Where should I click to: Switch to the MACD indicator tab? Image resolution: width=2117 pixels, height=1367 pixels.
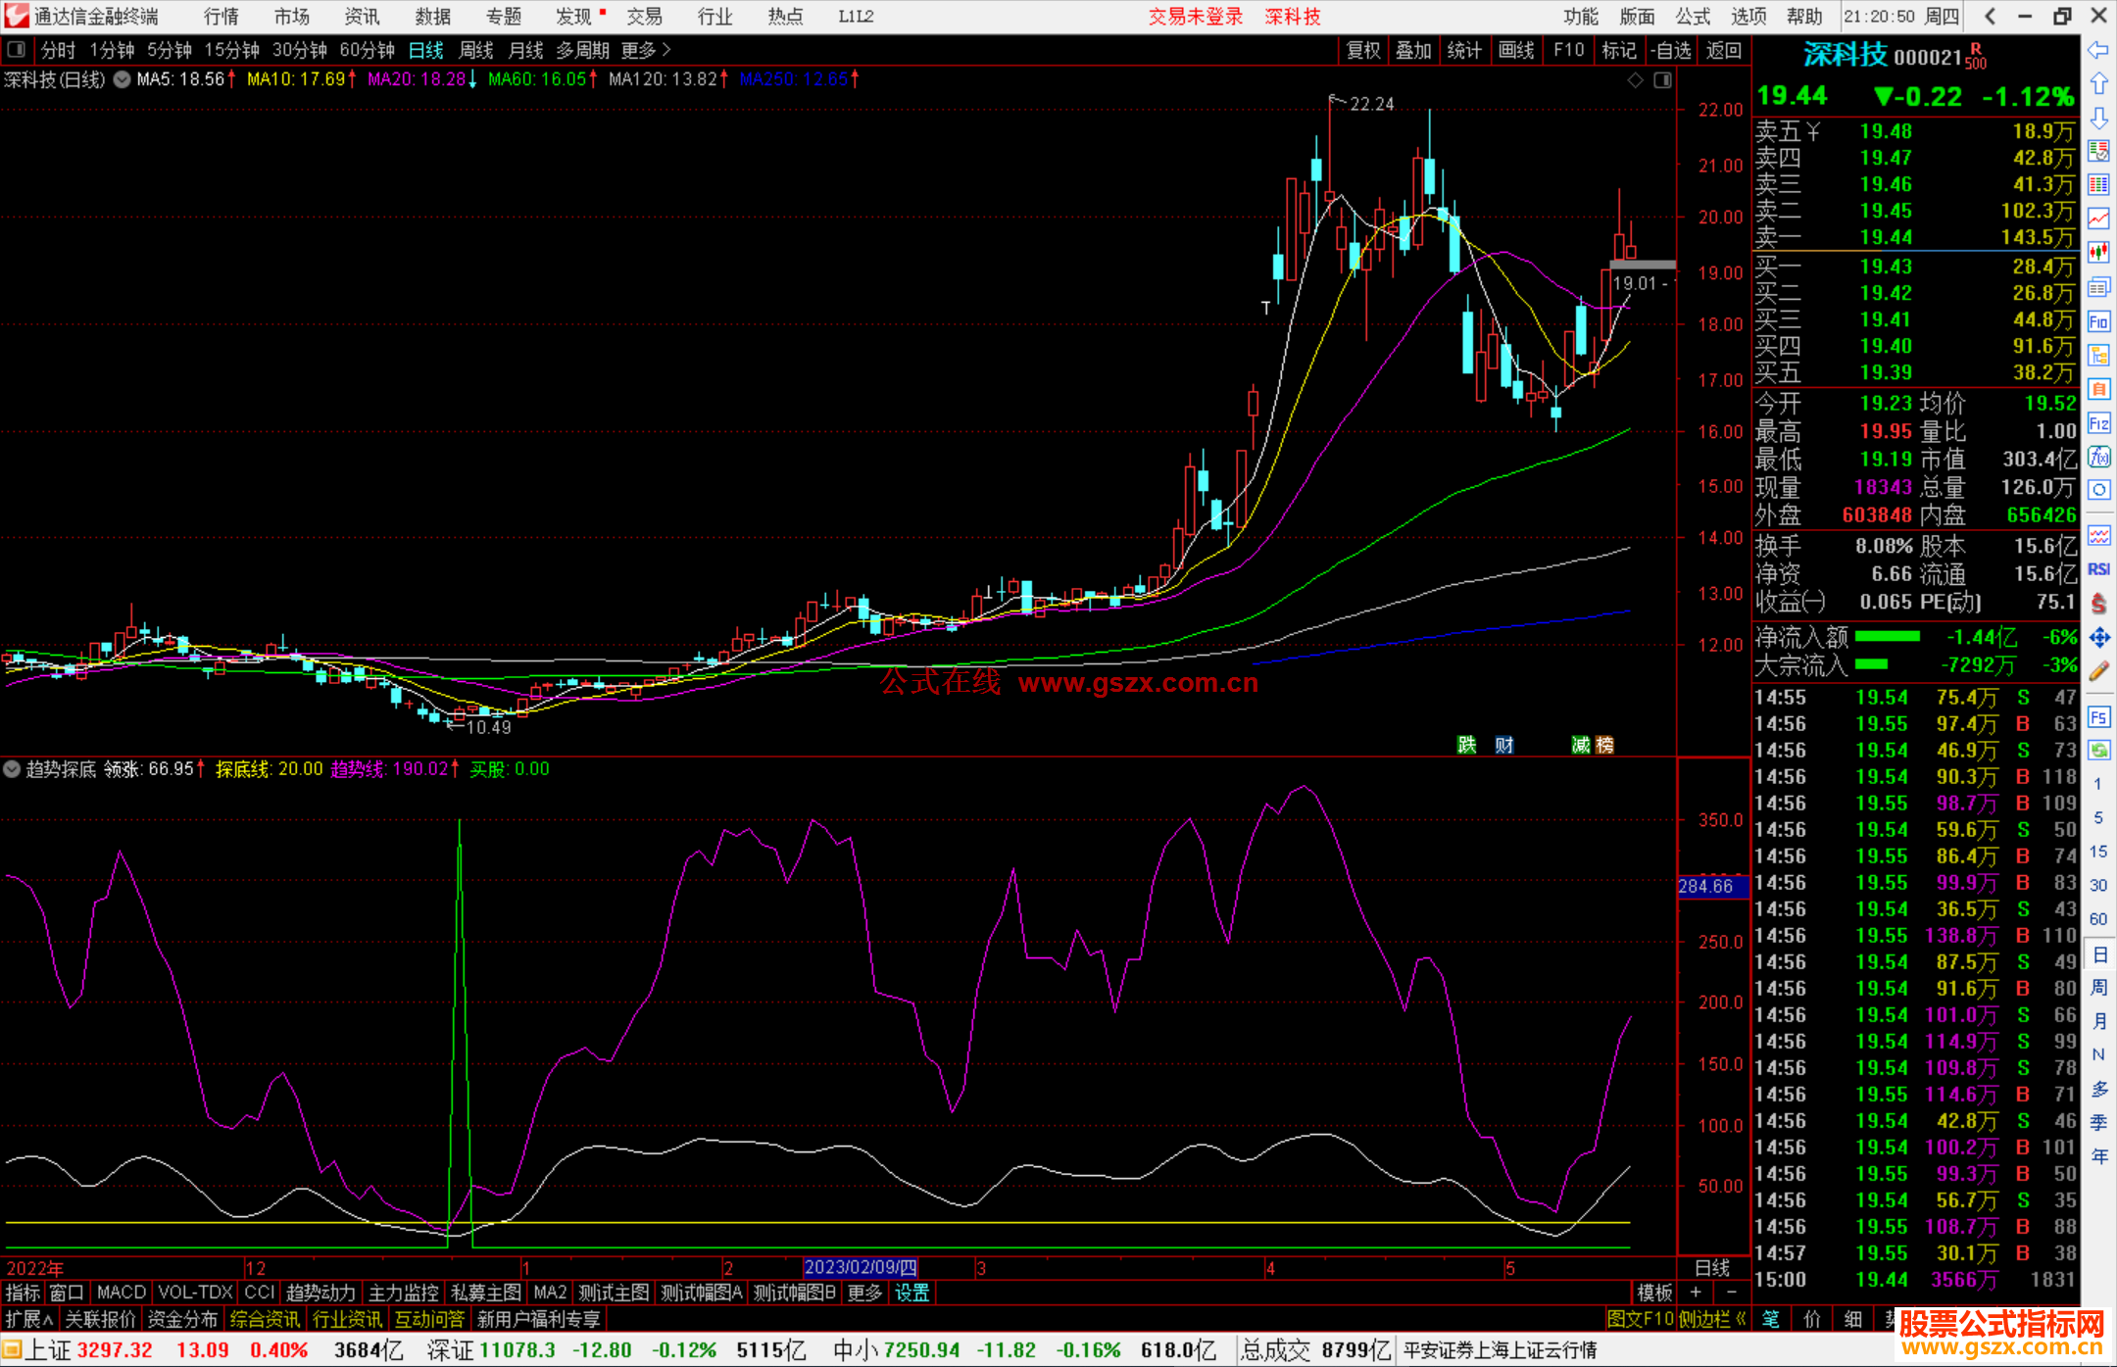pyautogui.click(x=121, y=1293)
